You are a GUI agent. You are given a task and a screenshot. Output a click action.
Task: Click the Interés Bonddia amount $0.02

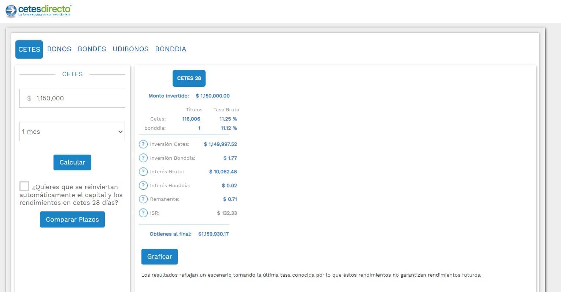pos(229,186)
